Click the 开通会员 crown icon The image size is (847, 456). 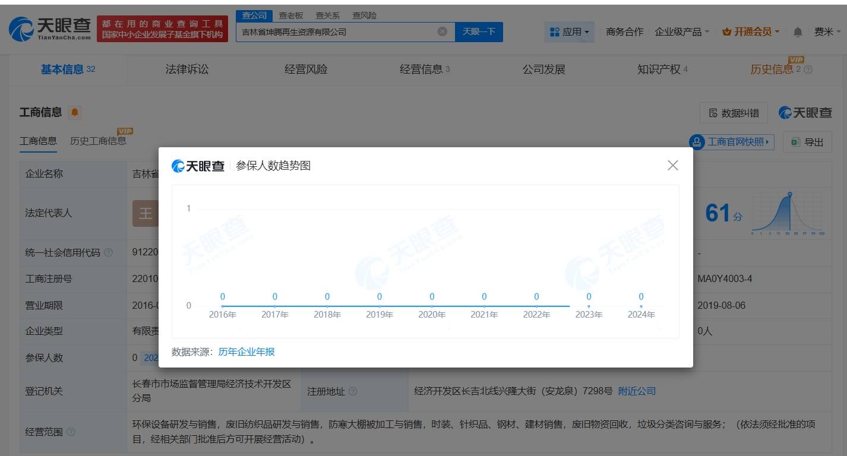click(x=726, y=31)
